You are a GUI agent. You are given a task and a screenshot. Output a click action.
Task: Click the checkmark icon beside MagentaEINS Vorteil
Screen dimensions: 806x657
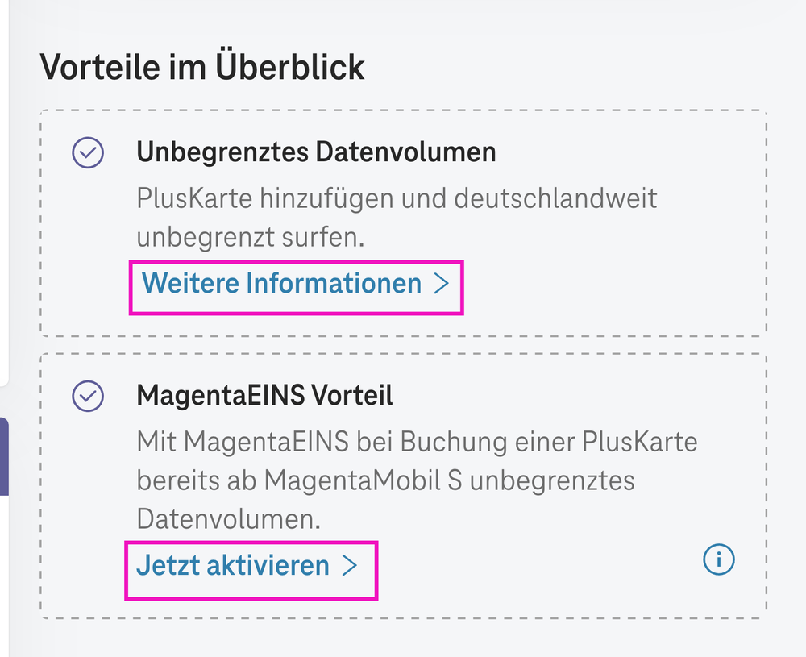coord(87,396)
